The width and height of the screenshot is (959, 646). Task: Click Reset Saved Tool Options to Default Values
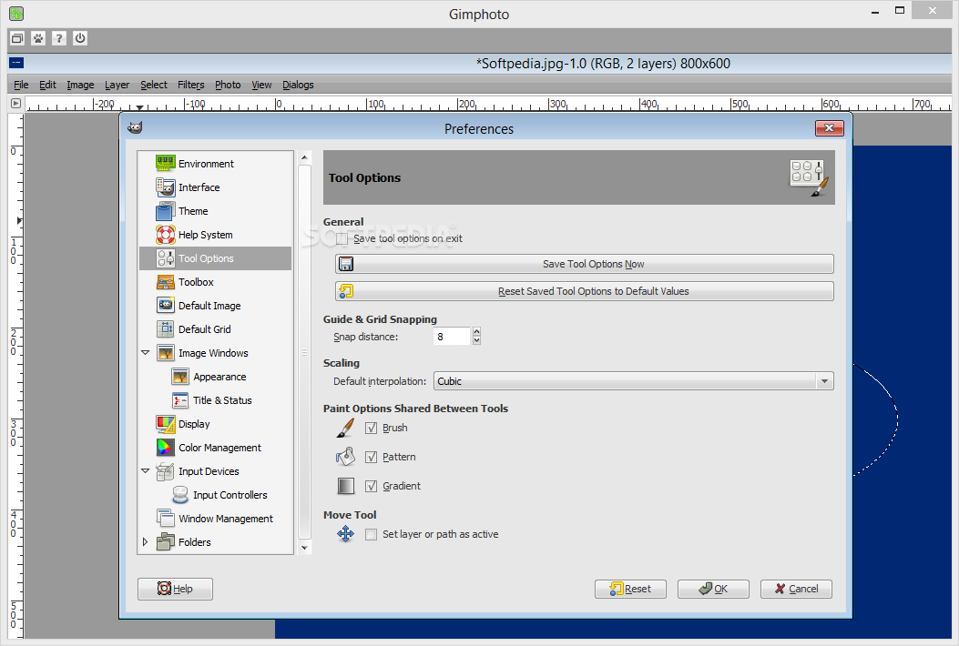(x=584, y=291)
